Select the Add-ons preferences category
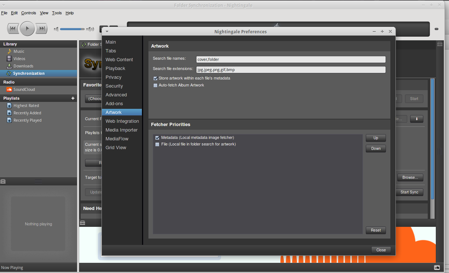 (122, 104)
